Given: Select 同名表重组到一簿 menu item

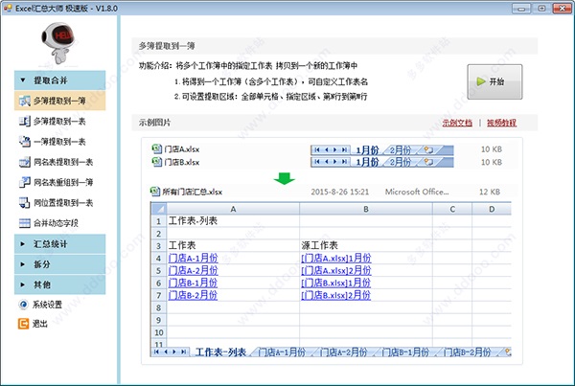Looking at the screenshot, I should (x=59, y=182).
